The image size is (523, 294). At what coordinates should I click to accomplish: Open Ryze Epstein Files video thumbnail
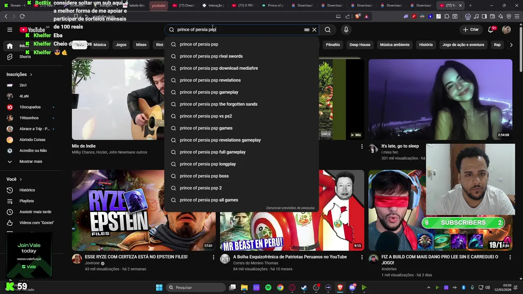pyautogui.click(x=144, y=210)
